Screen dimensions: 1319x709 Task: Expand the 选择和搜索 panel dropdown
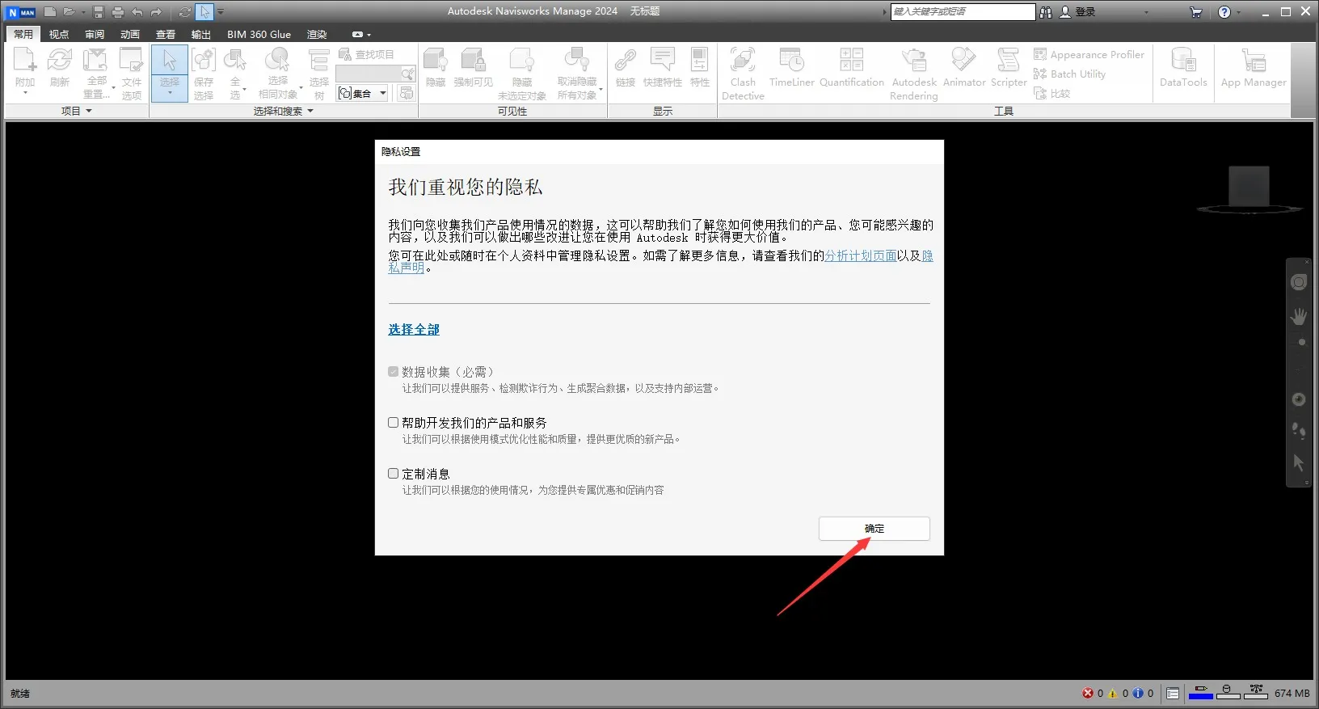point(283,112)
